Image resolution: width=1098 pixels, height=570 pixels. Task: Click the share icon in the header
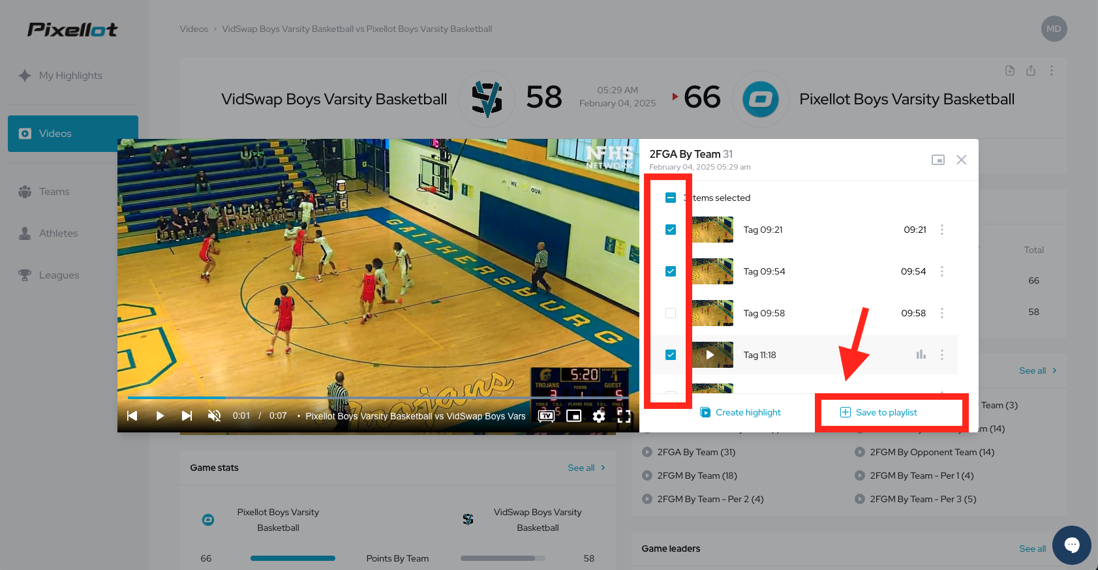(1031, 70)
